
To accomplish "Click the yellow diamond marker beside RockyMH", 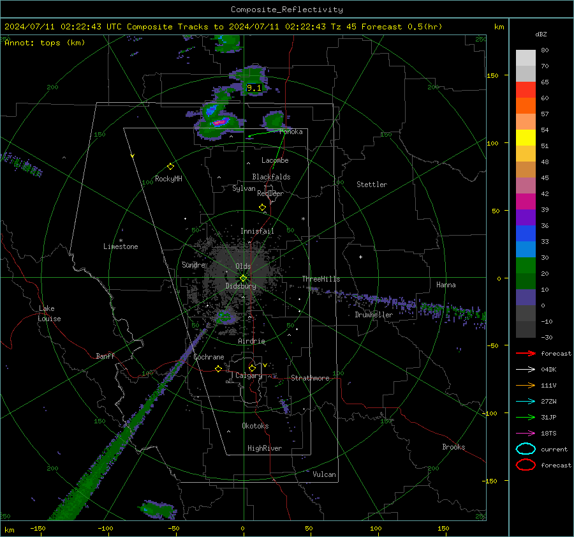I will tap(170, 167).
